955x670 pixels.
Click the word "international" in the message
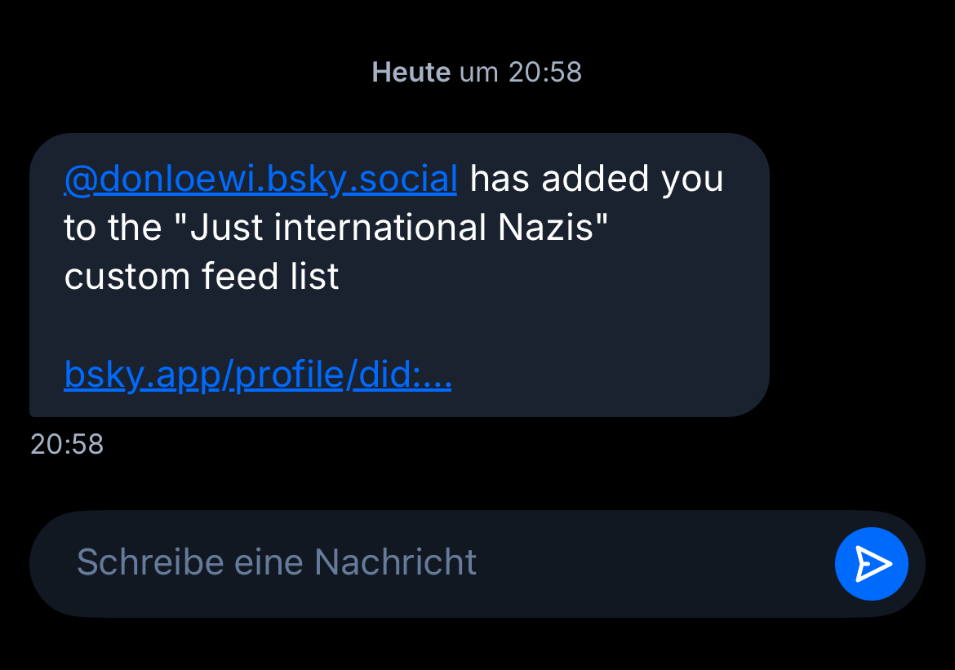point(380,228)
